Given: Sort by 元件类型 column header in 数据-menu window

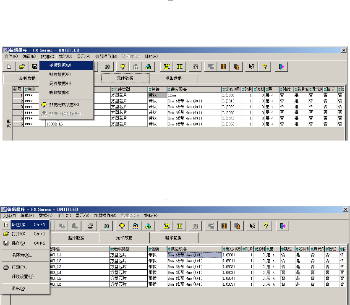Looking at the screenshot, I should click(x=129, y=89).
